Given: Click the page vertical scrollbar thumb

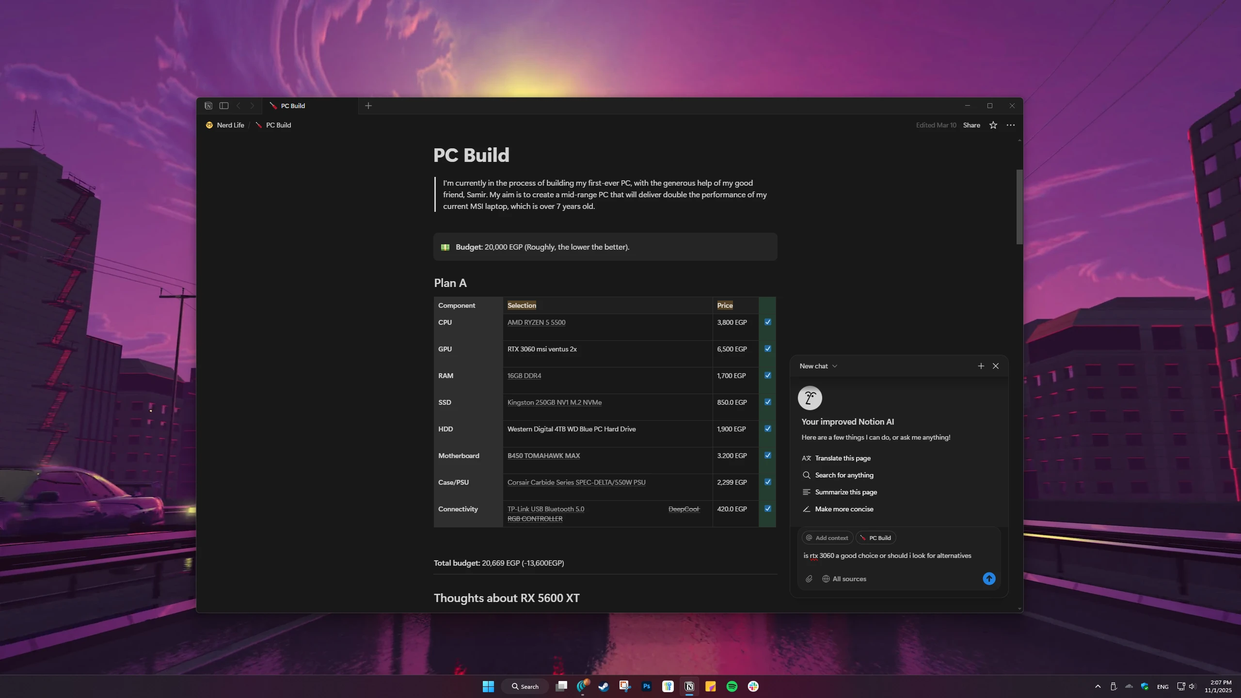Looking at the screenshot, I should coord(1019,207).
